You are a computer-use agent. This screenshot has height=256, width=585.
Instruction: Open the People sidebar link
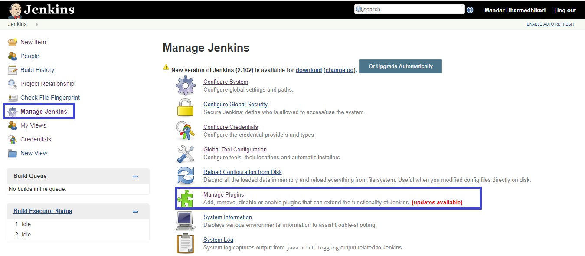[29, 56]
